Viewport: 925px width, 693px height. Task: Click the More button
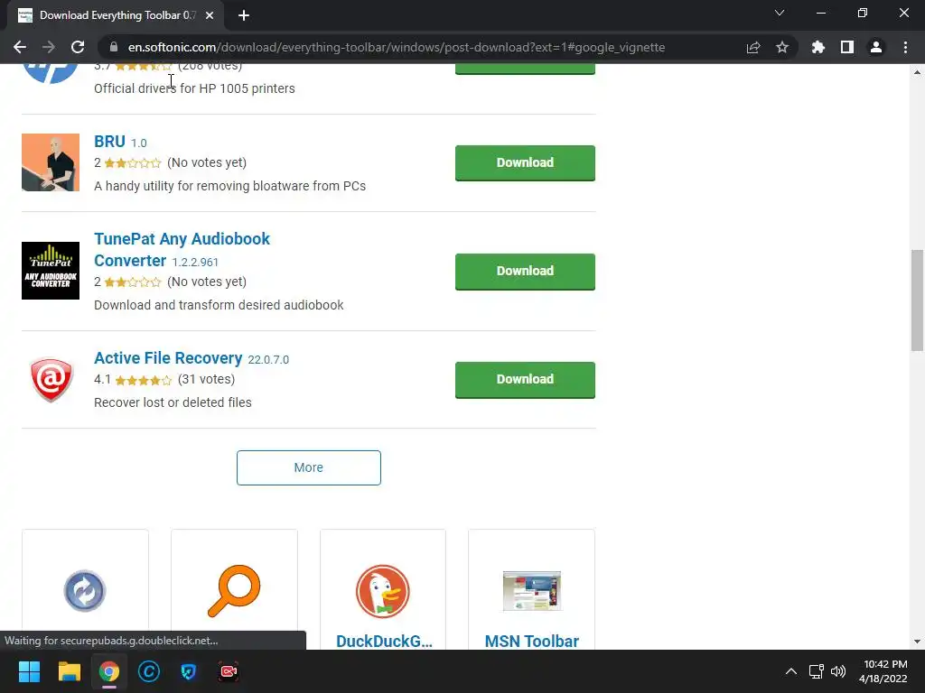[x=309, y=467]
